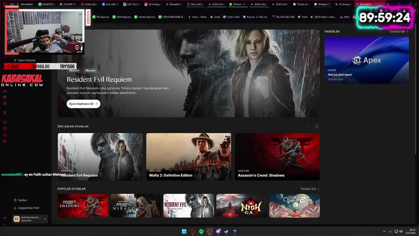Click the Yardım help icon
The height and width of the screenshot is (236, 419).
coord(15,200)
